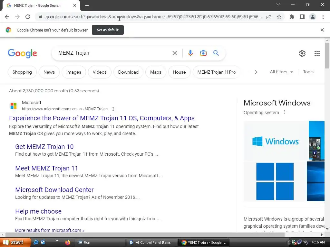Bookmark this page with the star icon
Image resolution: width=330 pixels, height=247 pixels.
tap(279, 17)
